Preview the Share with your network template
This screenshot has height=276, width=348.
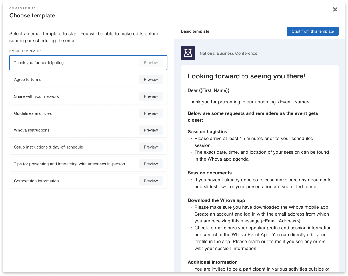[x=151, y=96]
